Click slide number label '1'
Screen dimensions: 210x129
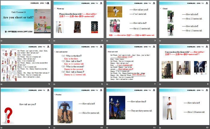point(49,40)
